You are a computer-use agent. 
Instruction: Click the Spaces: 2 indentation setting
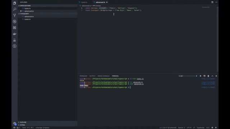pyautogui.click(x=181, y=128)
